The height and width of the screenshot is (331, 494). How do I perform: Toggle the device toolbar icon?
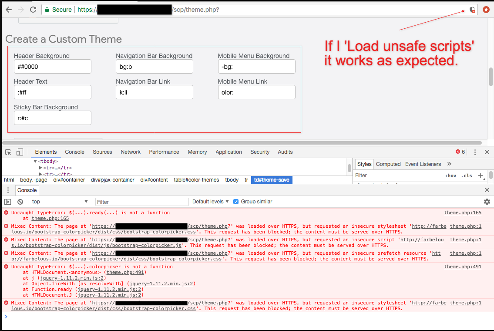(20, 152)
